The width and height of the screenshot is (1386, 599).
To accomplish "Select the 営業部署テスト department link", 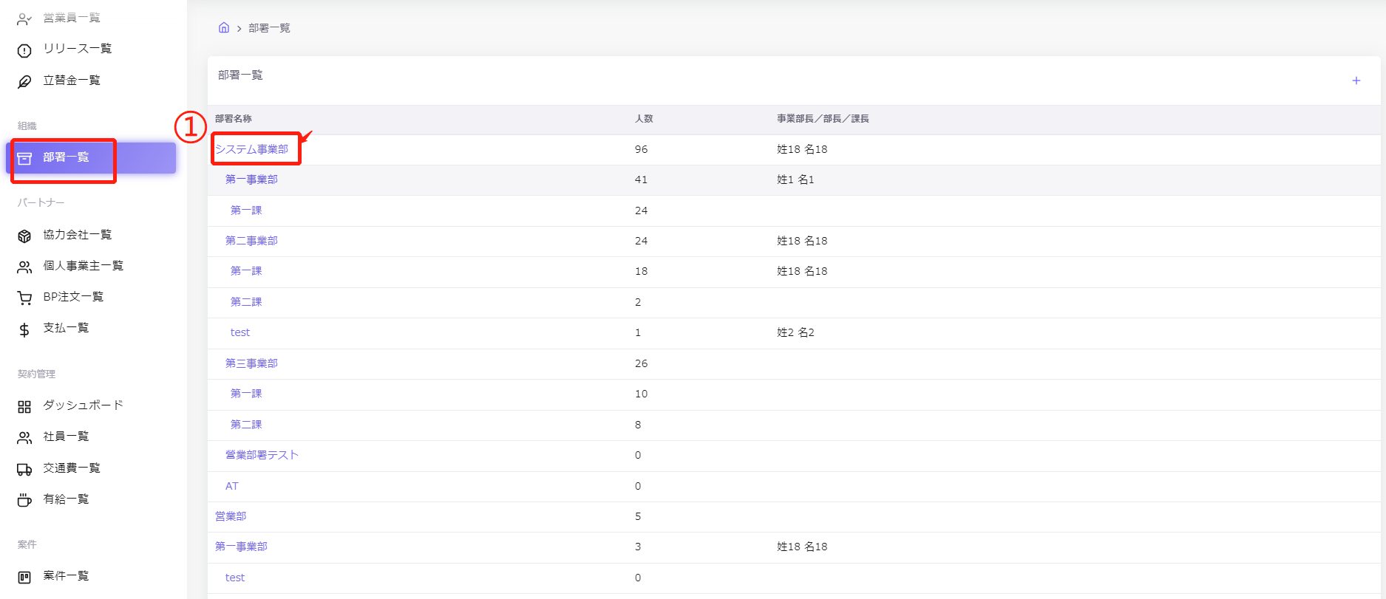I will pos(262,455).
